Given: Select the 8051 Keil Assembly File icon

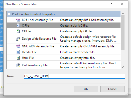Looking at the screenshot, I should click(x=18, y=20).
